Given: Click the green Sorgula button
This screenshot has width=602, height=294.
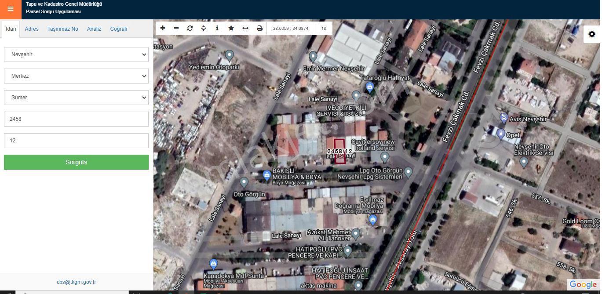Looking at the screenshot, I should pos(76,162).
